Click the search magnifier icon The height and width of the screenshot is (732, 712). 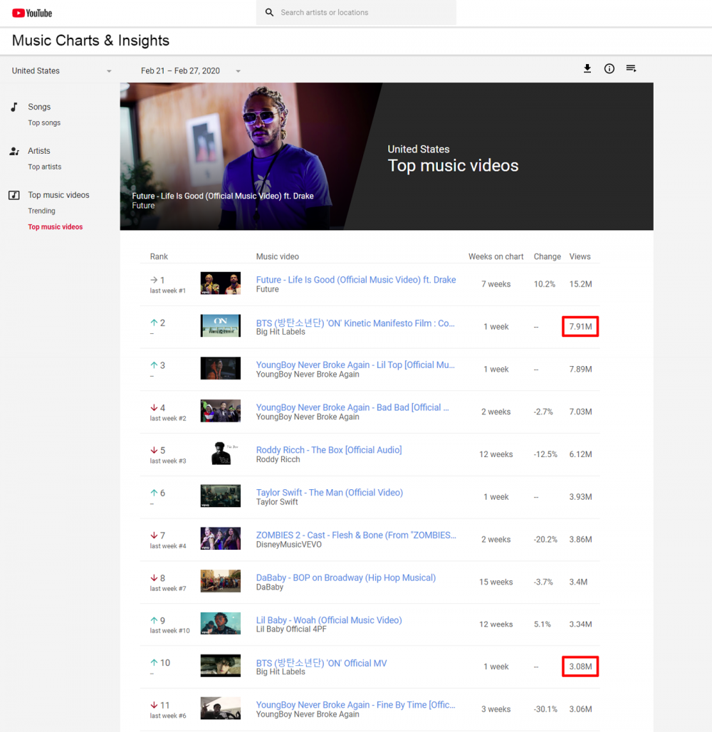269,12
